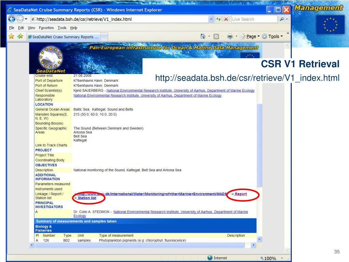Open the Print options dropdown arrow

click(x=237, y=36)
